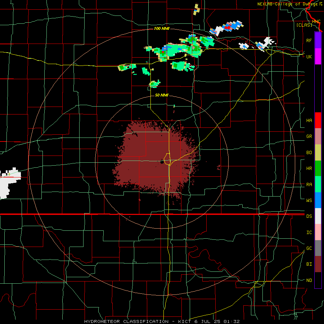Select the red HA legend swatch
Image resolution: width=324 pixels, height=324 pixels.
pos(318,120)
